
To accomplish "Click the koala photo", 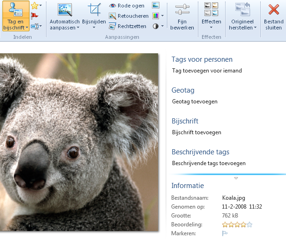I will pyautogui.click(x=79, y=142).
